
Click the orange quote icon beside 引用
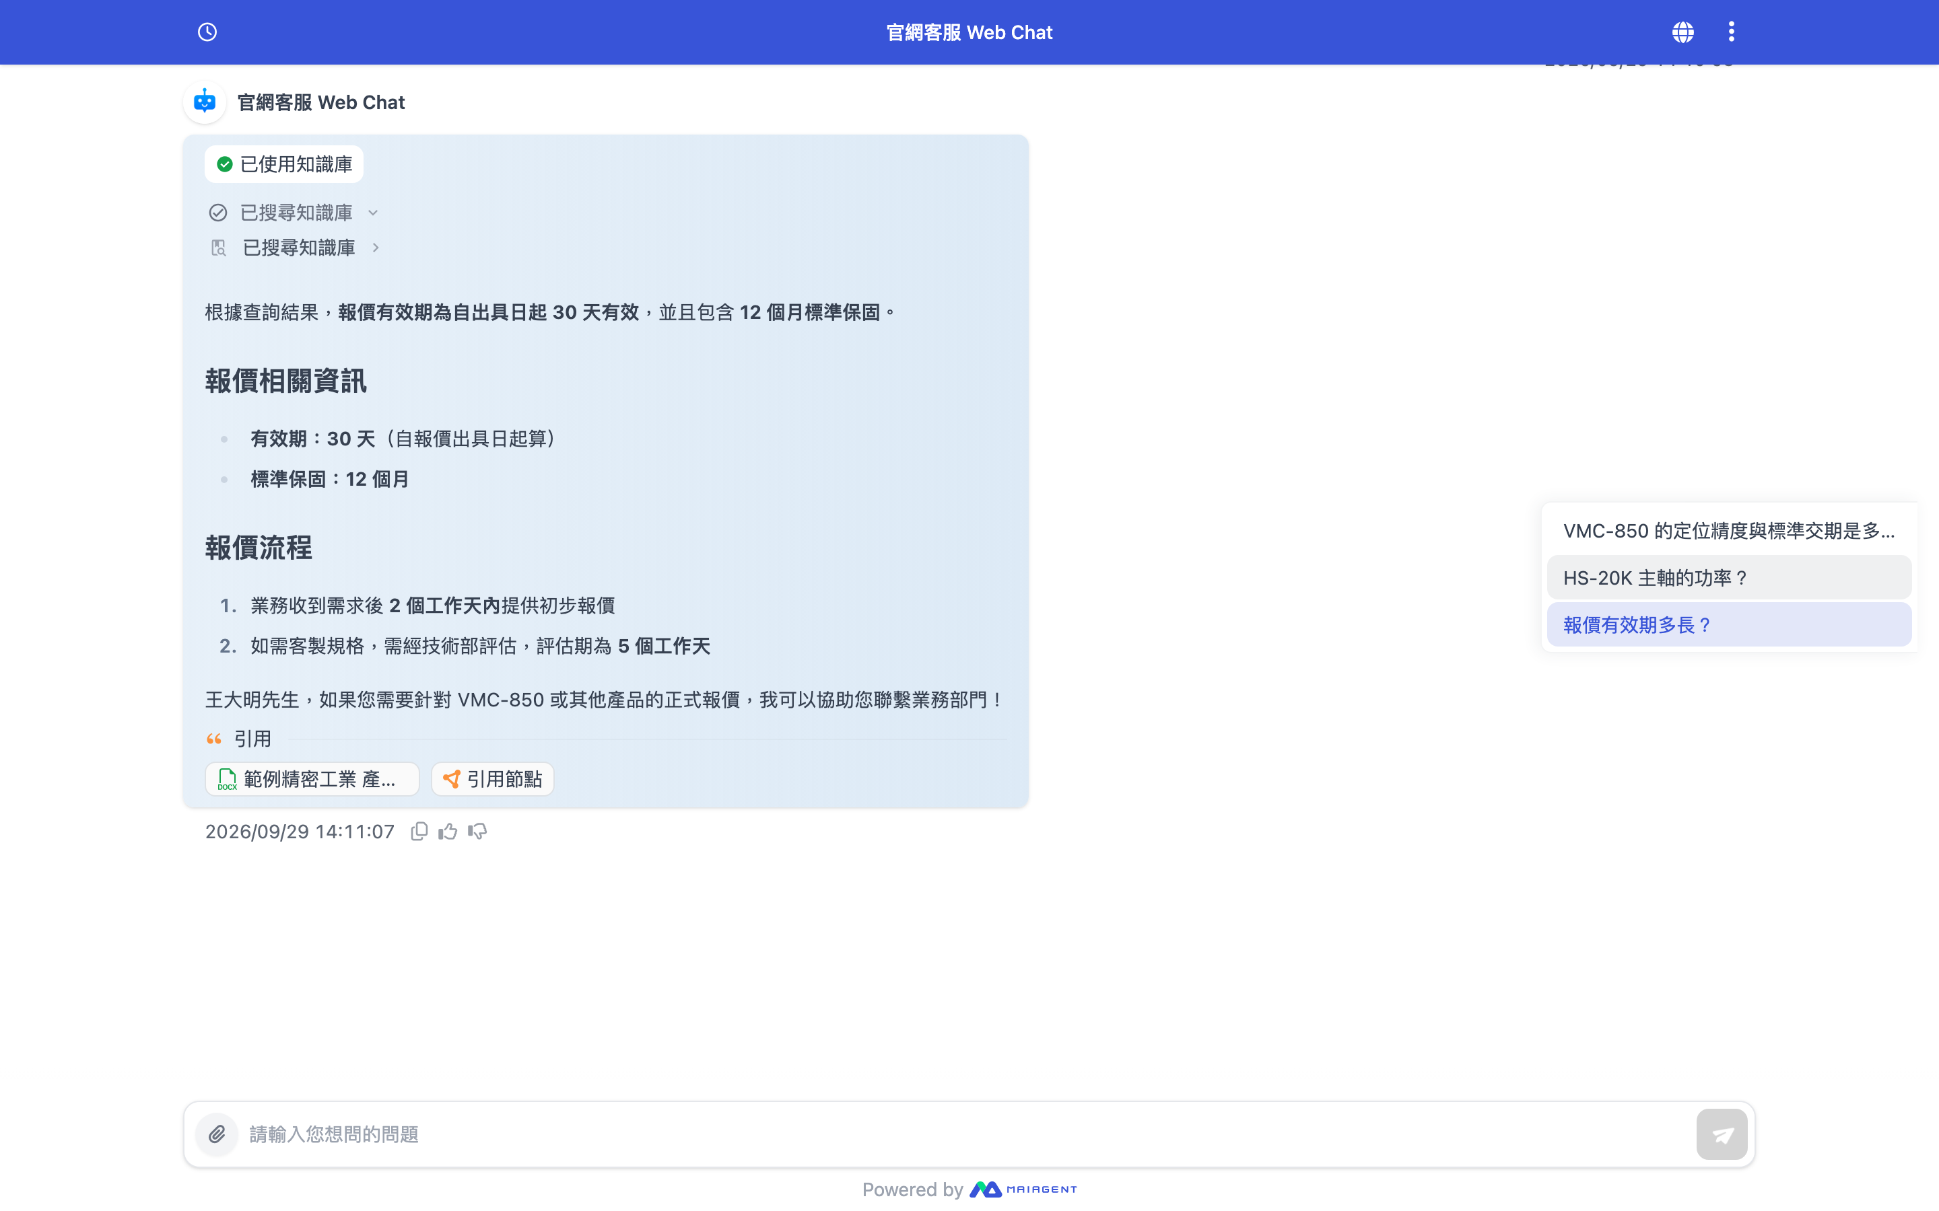point(214,739)
